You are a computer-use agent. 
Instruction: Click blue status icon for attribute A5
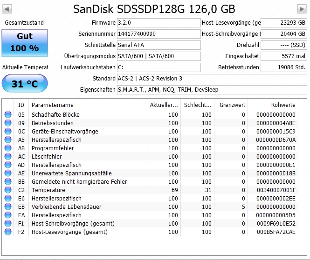8,140
